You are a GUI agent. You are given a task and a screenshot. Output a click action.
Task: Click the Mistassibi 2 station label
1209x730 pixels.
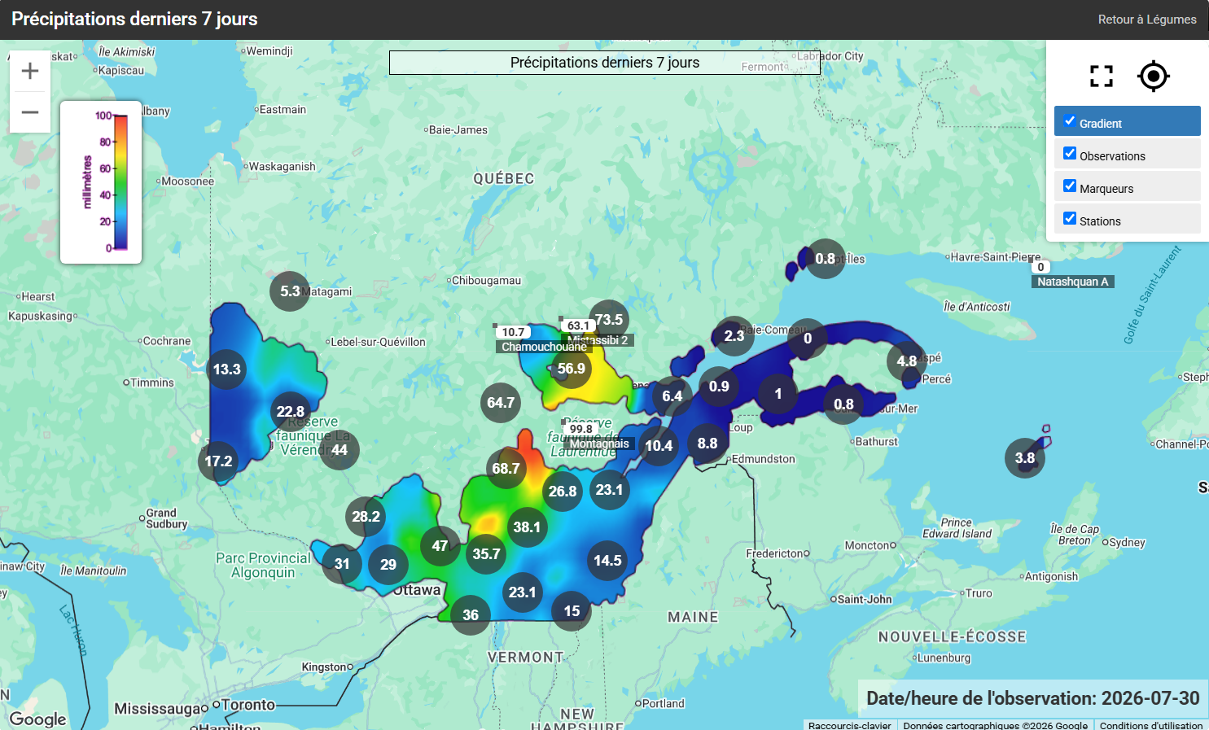(x=598, y=340)
